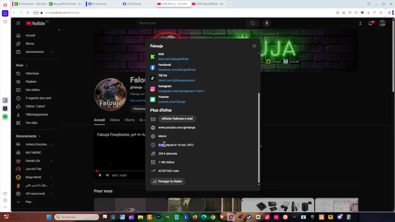
Task: Click the Younow logo icon in dialog
Action: click(x=152, y=99)
